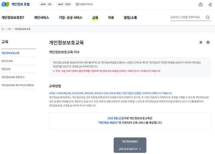The height and width of the screenshot is (154, 215).
Task: Click the 개인정보 포털 logo
Action: click(x=16, y=4)
